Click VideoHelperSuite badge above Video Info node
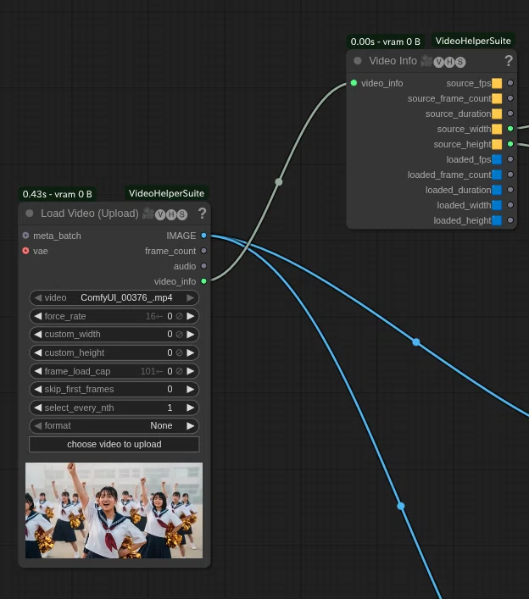 tap(473, 41)
